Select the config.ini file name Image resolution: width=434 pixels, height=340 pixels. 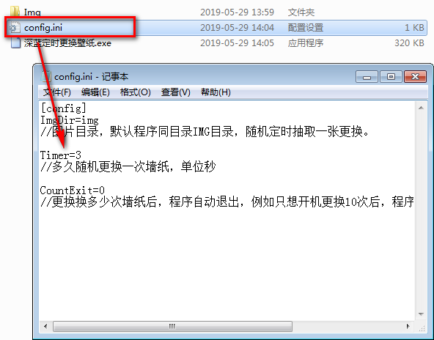point(43,28)
